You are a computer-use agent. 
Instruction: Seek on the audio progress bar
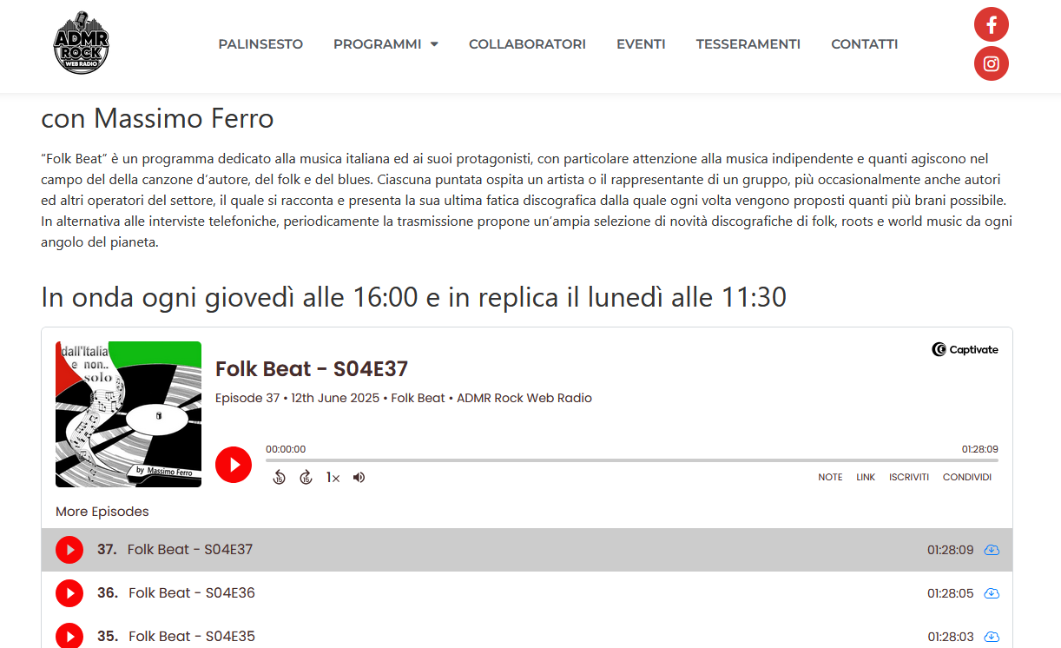632,460
